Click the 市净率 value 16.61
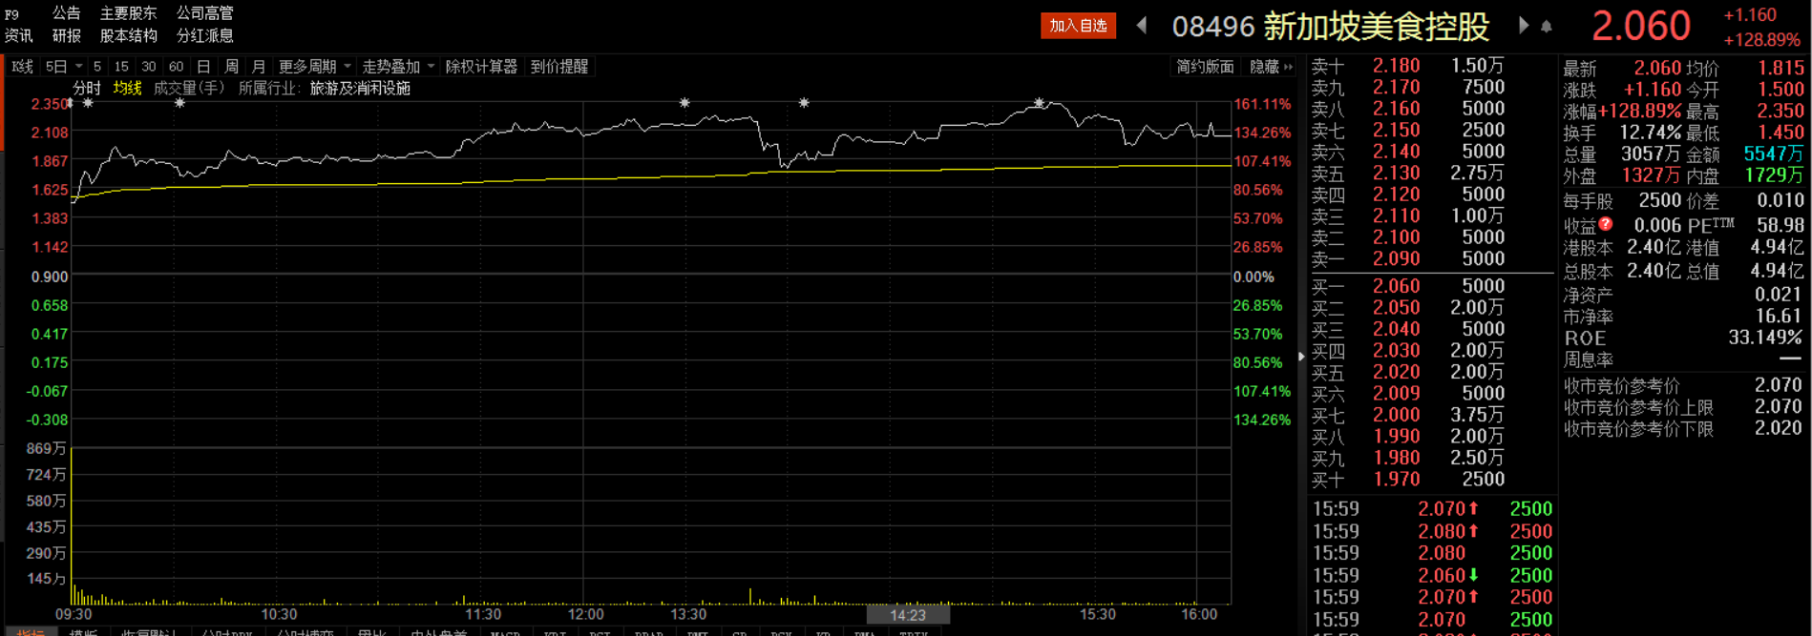 tap(1780, 316)
